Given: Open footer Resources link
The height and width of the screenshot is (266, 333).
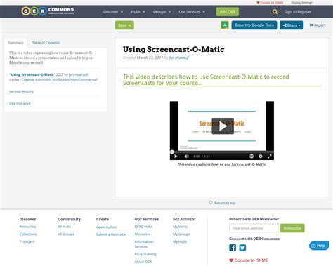Looking at the screenshot, I should point(27,227).
